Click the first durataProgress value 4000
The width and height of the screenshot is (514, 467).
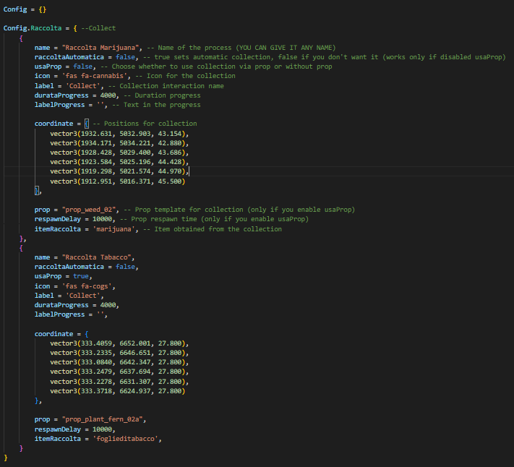pos(108,95)
